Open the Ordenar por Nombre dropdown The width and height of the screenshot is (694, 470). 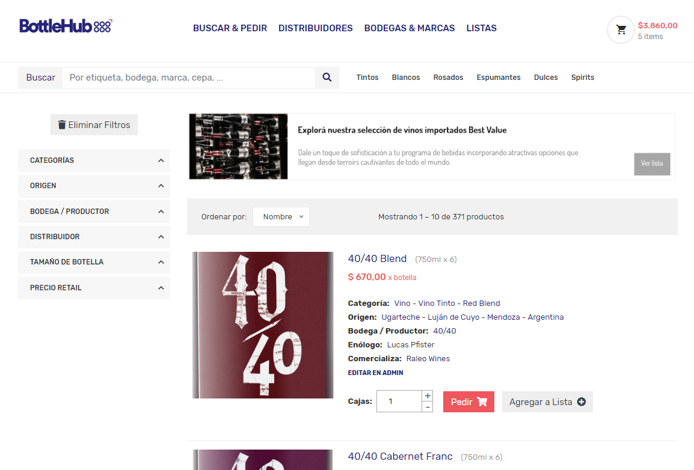tap(281, 216)
